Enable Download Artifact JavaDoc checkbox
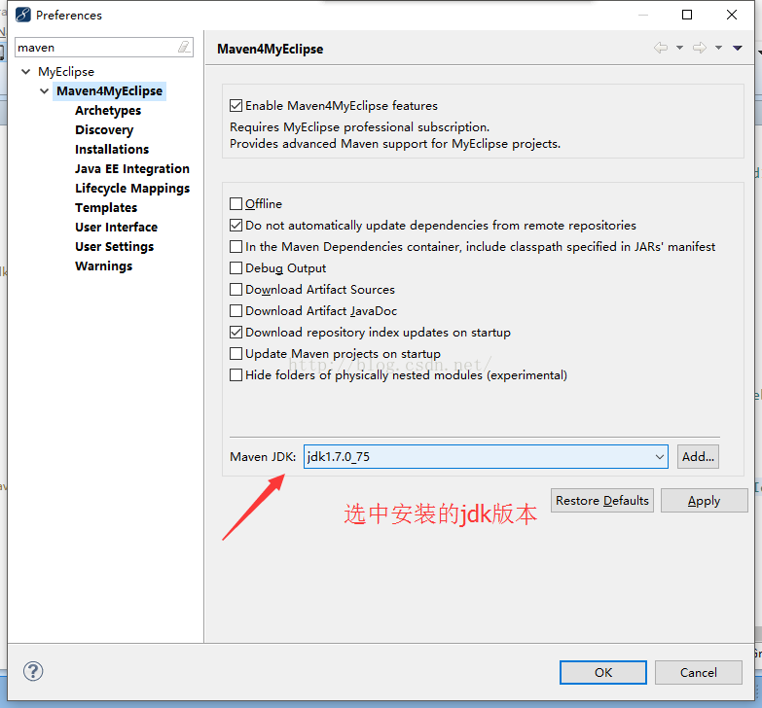This screenshot has height=708, width=762. [x=236, y=310]
